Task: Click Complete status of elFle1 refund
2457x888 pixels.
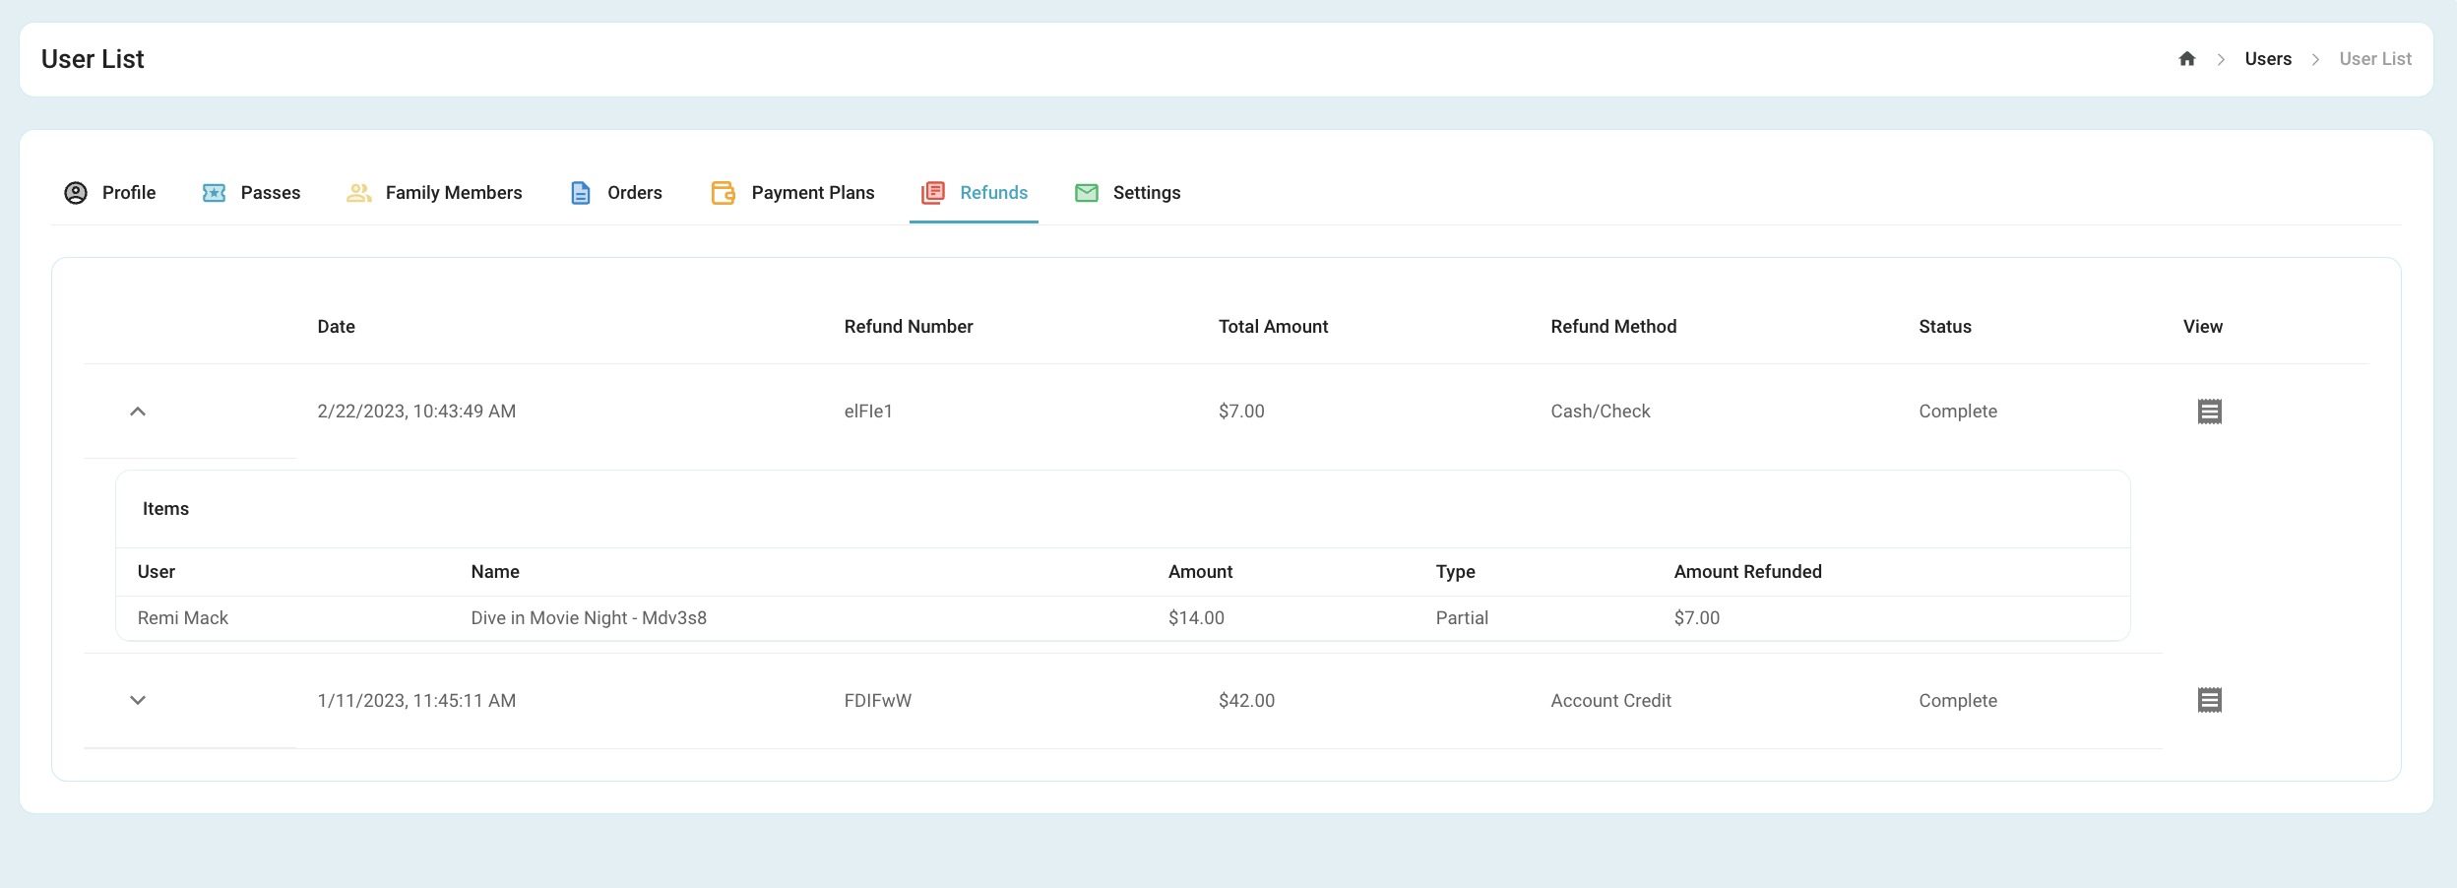Action: point(1958,412)
